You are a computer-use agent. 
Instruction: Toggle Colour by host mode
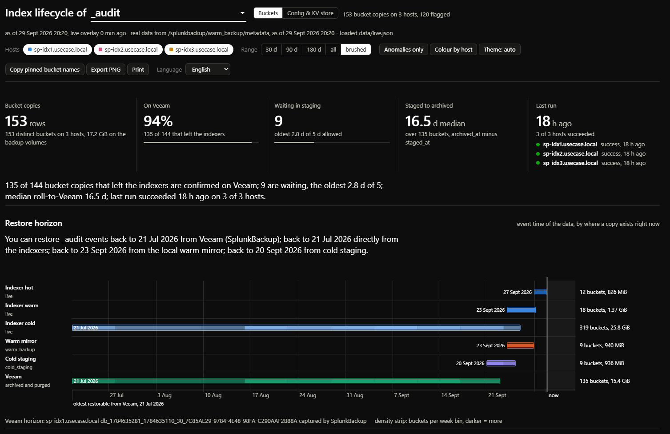(453, 49)
